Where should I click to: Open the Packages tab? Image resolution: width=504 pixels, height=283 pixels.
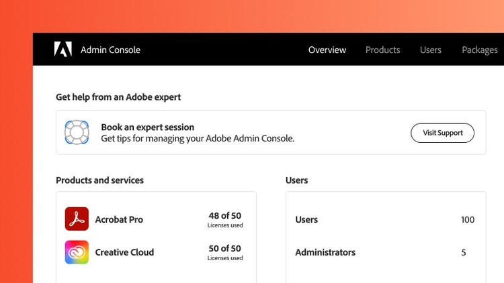pos(480,50)
